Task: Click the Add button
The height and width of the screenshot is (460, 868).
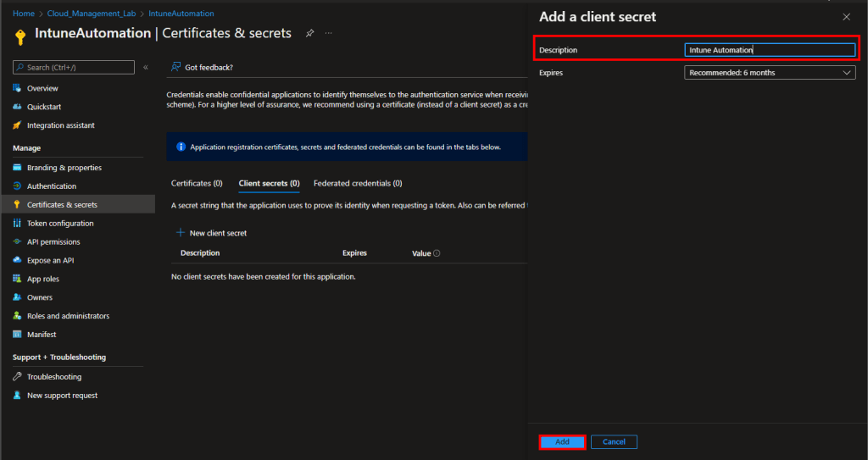Action: [562, 442]
